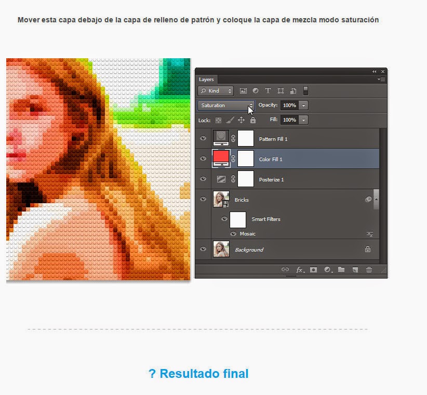
Task: Open the Add layer style (fx) menu
Action: (x=300, y=270)
